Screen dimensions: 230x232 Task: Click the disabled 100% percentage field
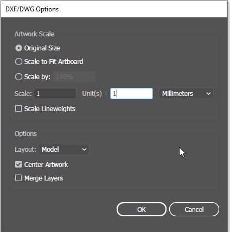(74, 77)
